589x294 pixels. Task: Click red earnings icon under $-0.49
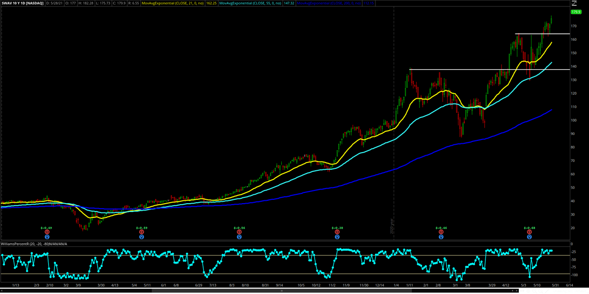[47, 232]
